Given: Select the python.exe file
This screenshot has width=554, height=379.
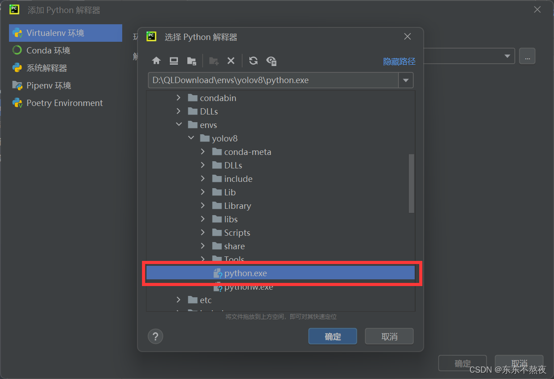Looking at the screenshot, I should pos(280,273).
